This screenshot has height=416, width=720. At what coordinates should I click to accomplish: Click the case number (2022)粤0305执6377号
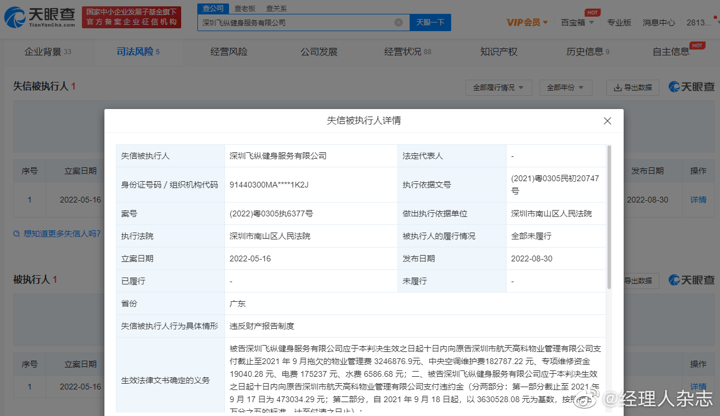pyautogui.click(x=271, y=213)
